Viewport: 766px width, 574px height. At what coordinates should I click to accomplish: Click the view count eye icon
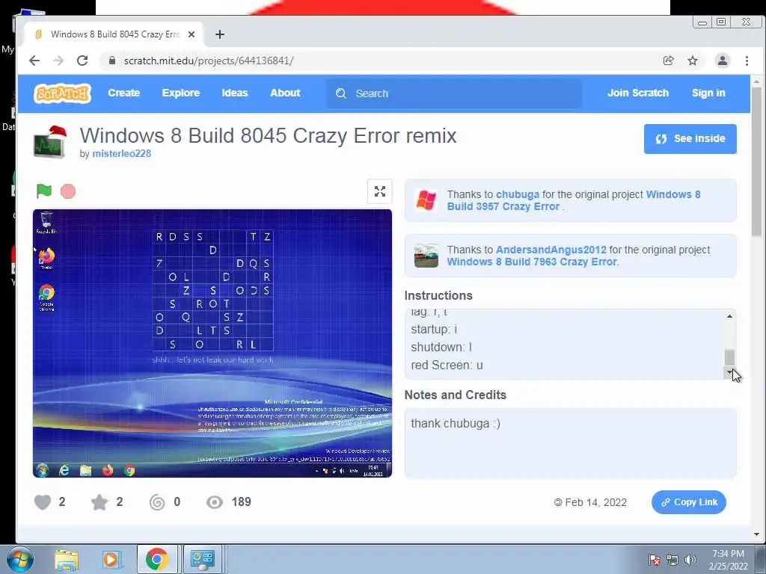pyautogui.click(x=215, y=502)
